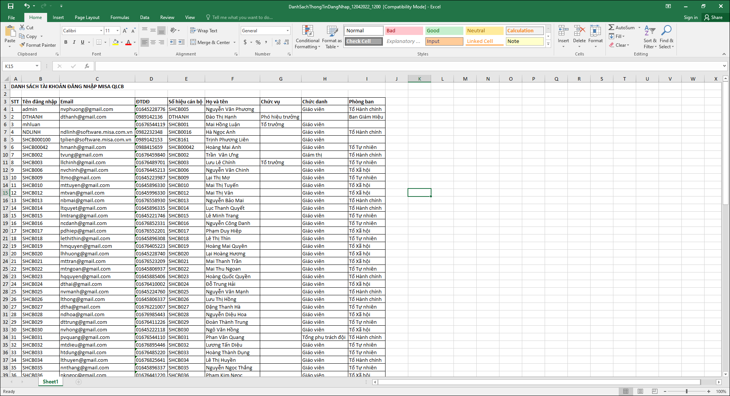Open the General number format dropdown
Screen dimensions: 730x396
coord(288,31)
